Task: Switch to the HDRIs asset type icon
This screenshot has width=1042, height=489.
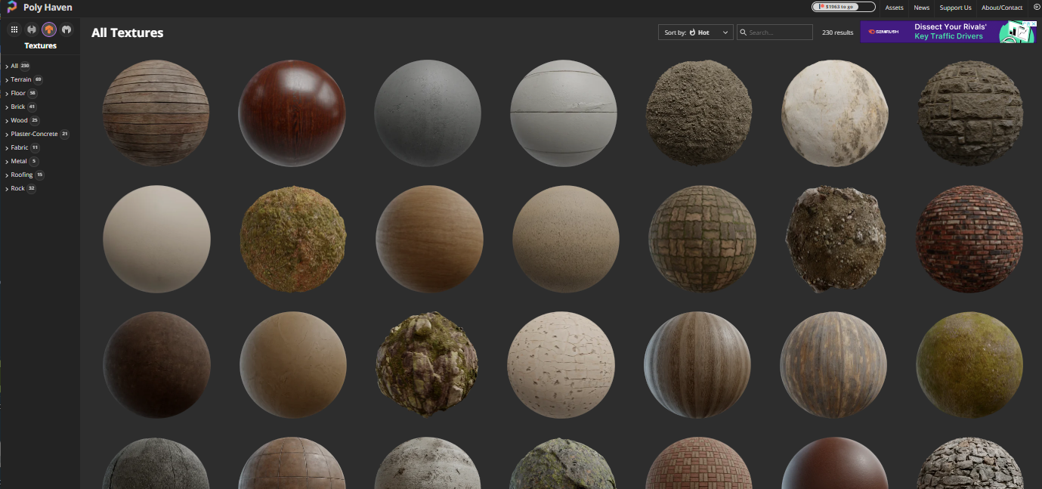Action: pyautogui.click(x=32, y=29)
